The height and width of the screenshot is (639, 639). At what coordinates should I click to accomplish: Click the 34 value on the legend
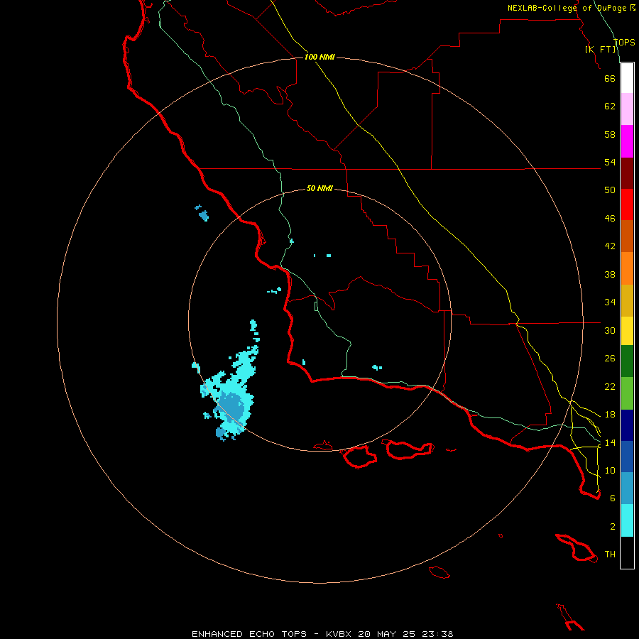[610, 302]
